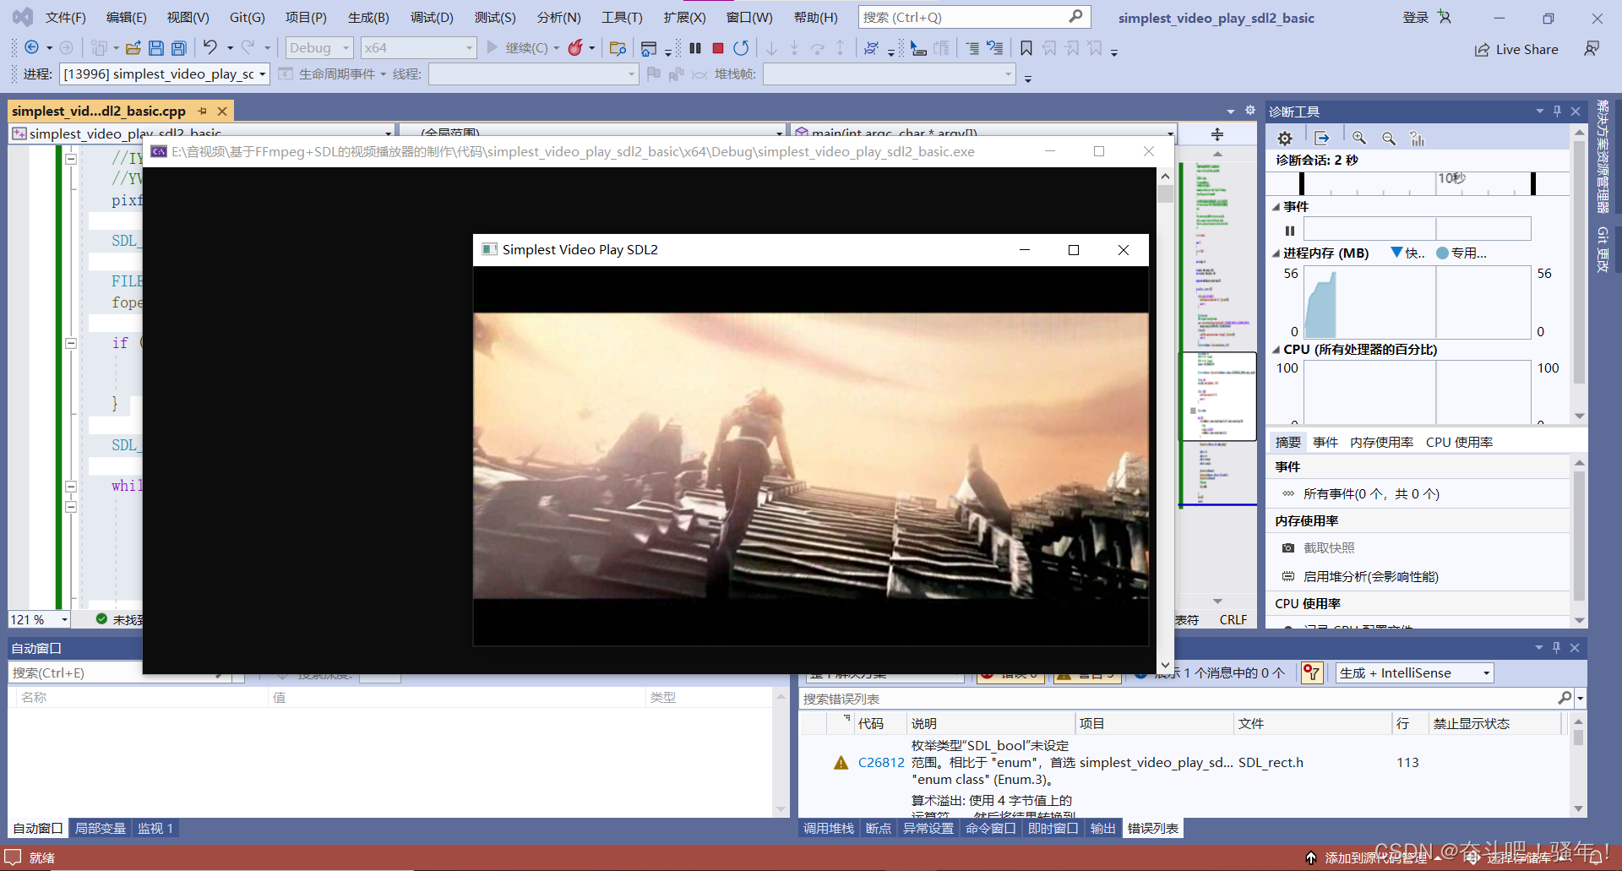1622x871 pixels.
Task: Pin the 诊断工具 panel
Action: point(1557,111)
